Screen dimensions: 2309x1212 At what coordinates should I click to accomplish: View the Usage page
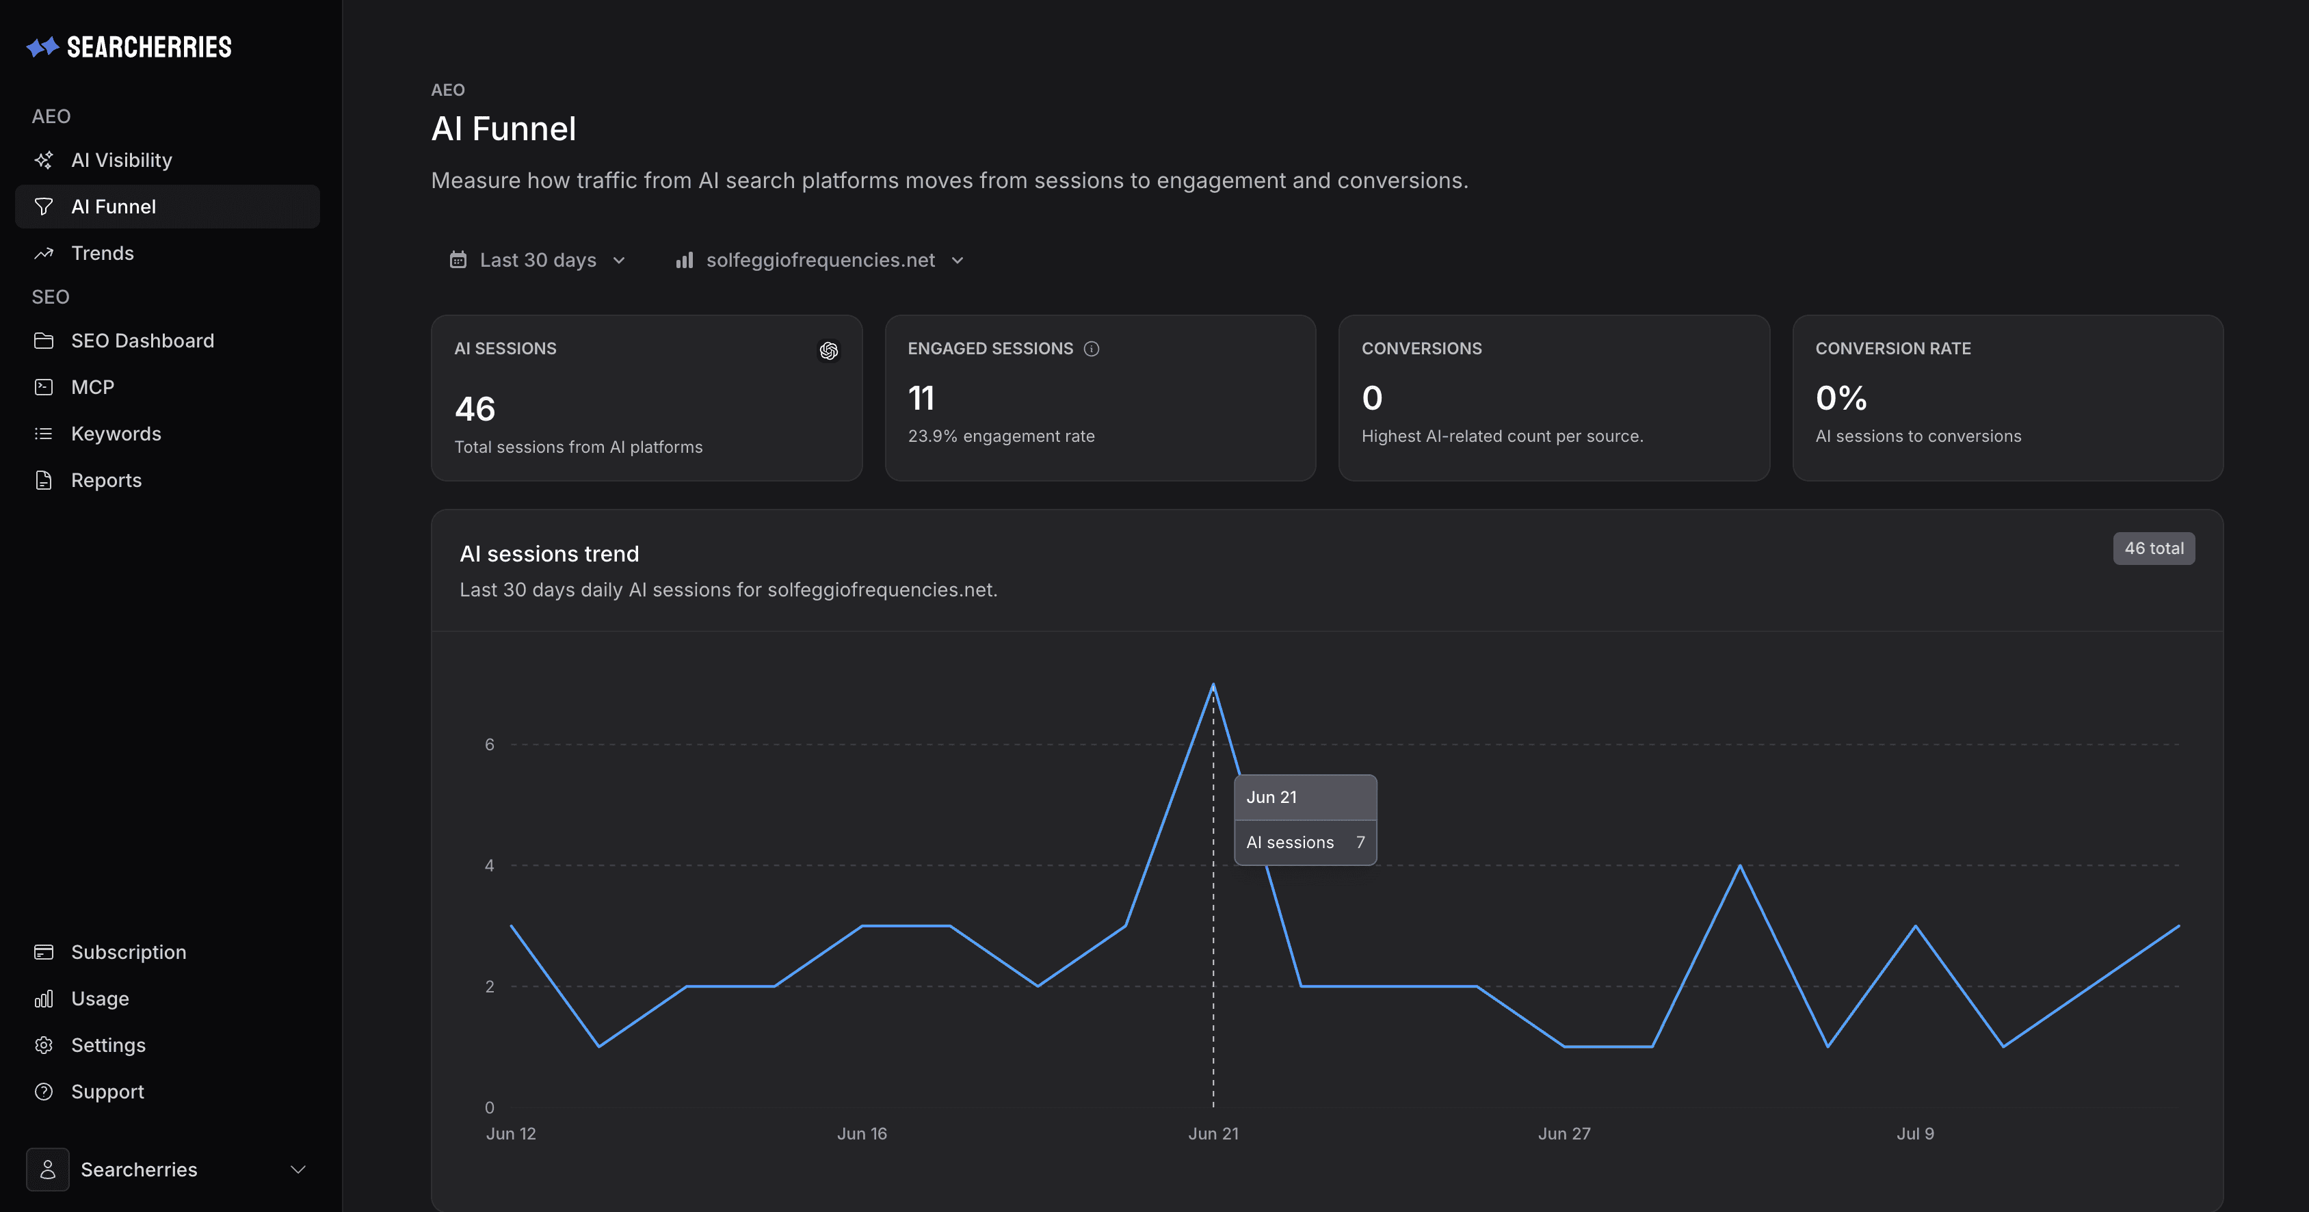(167, 999)
